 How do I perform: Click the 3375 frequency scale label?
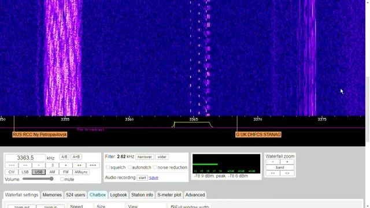(x=322, y=120)
